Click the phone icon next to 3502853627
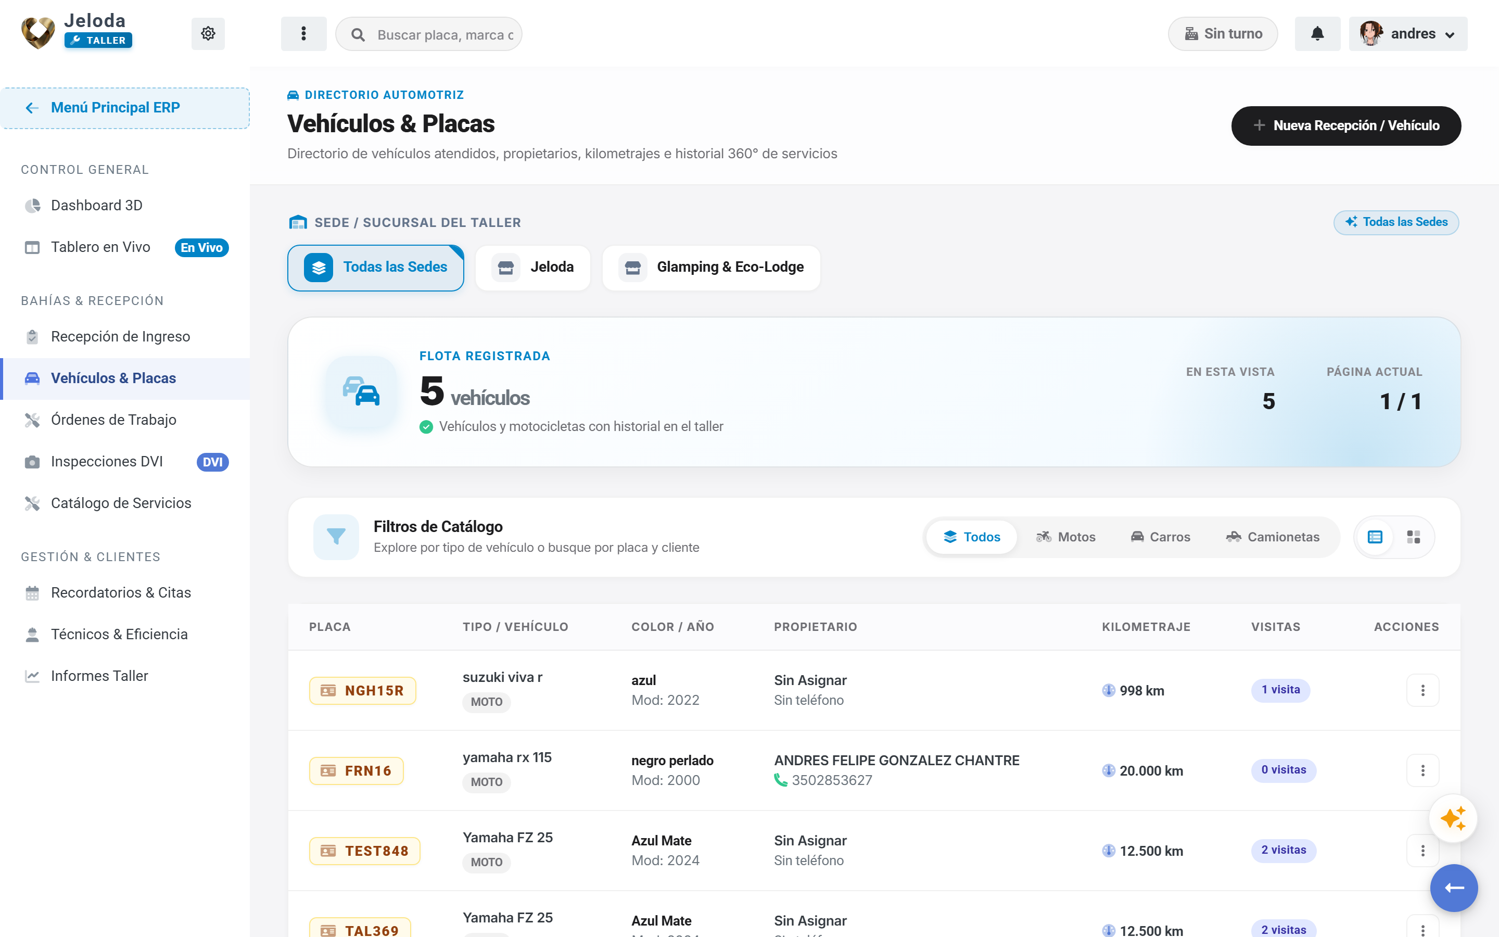Viewport: 1499px width, 937px height. pos(781,780)
